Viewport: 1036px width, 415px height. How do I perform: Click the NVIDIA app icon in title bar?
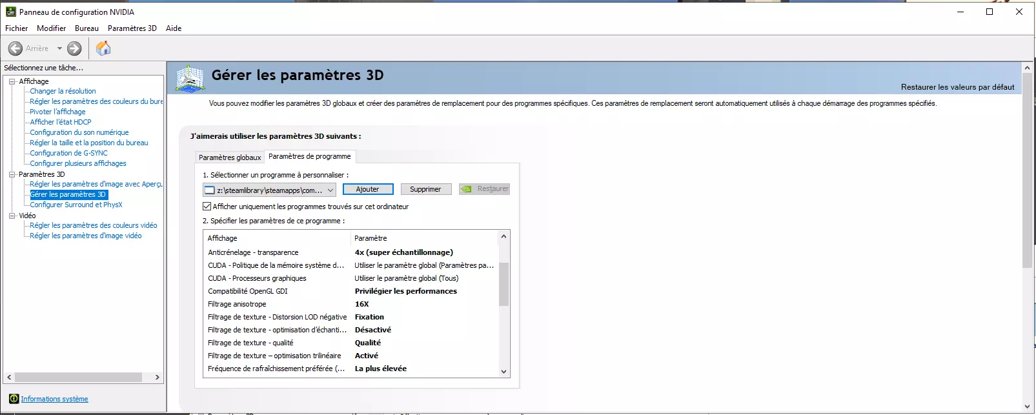click(x=11, y=12)
